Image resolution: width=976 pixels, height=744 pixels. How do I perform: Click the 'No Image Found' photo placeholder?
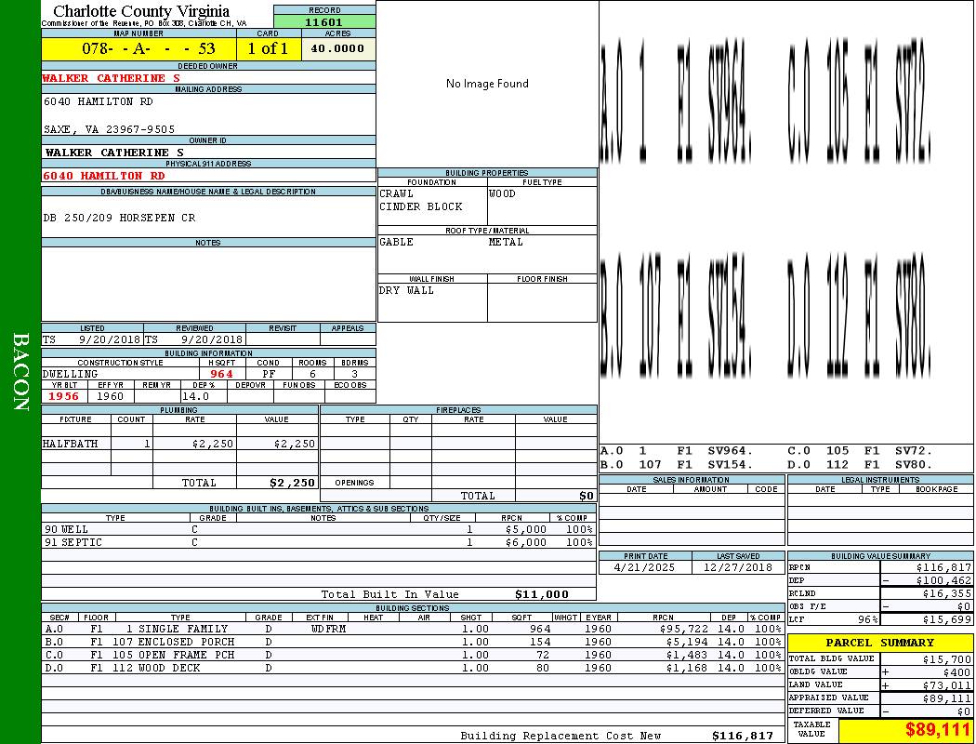point(487,84)
